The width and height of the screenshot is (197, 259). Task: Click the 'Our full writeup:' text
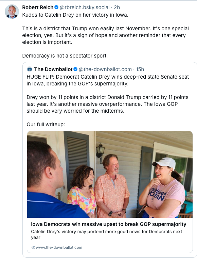click(x=46, y=124)
